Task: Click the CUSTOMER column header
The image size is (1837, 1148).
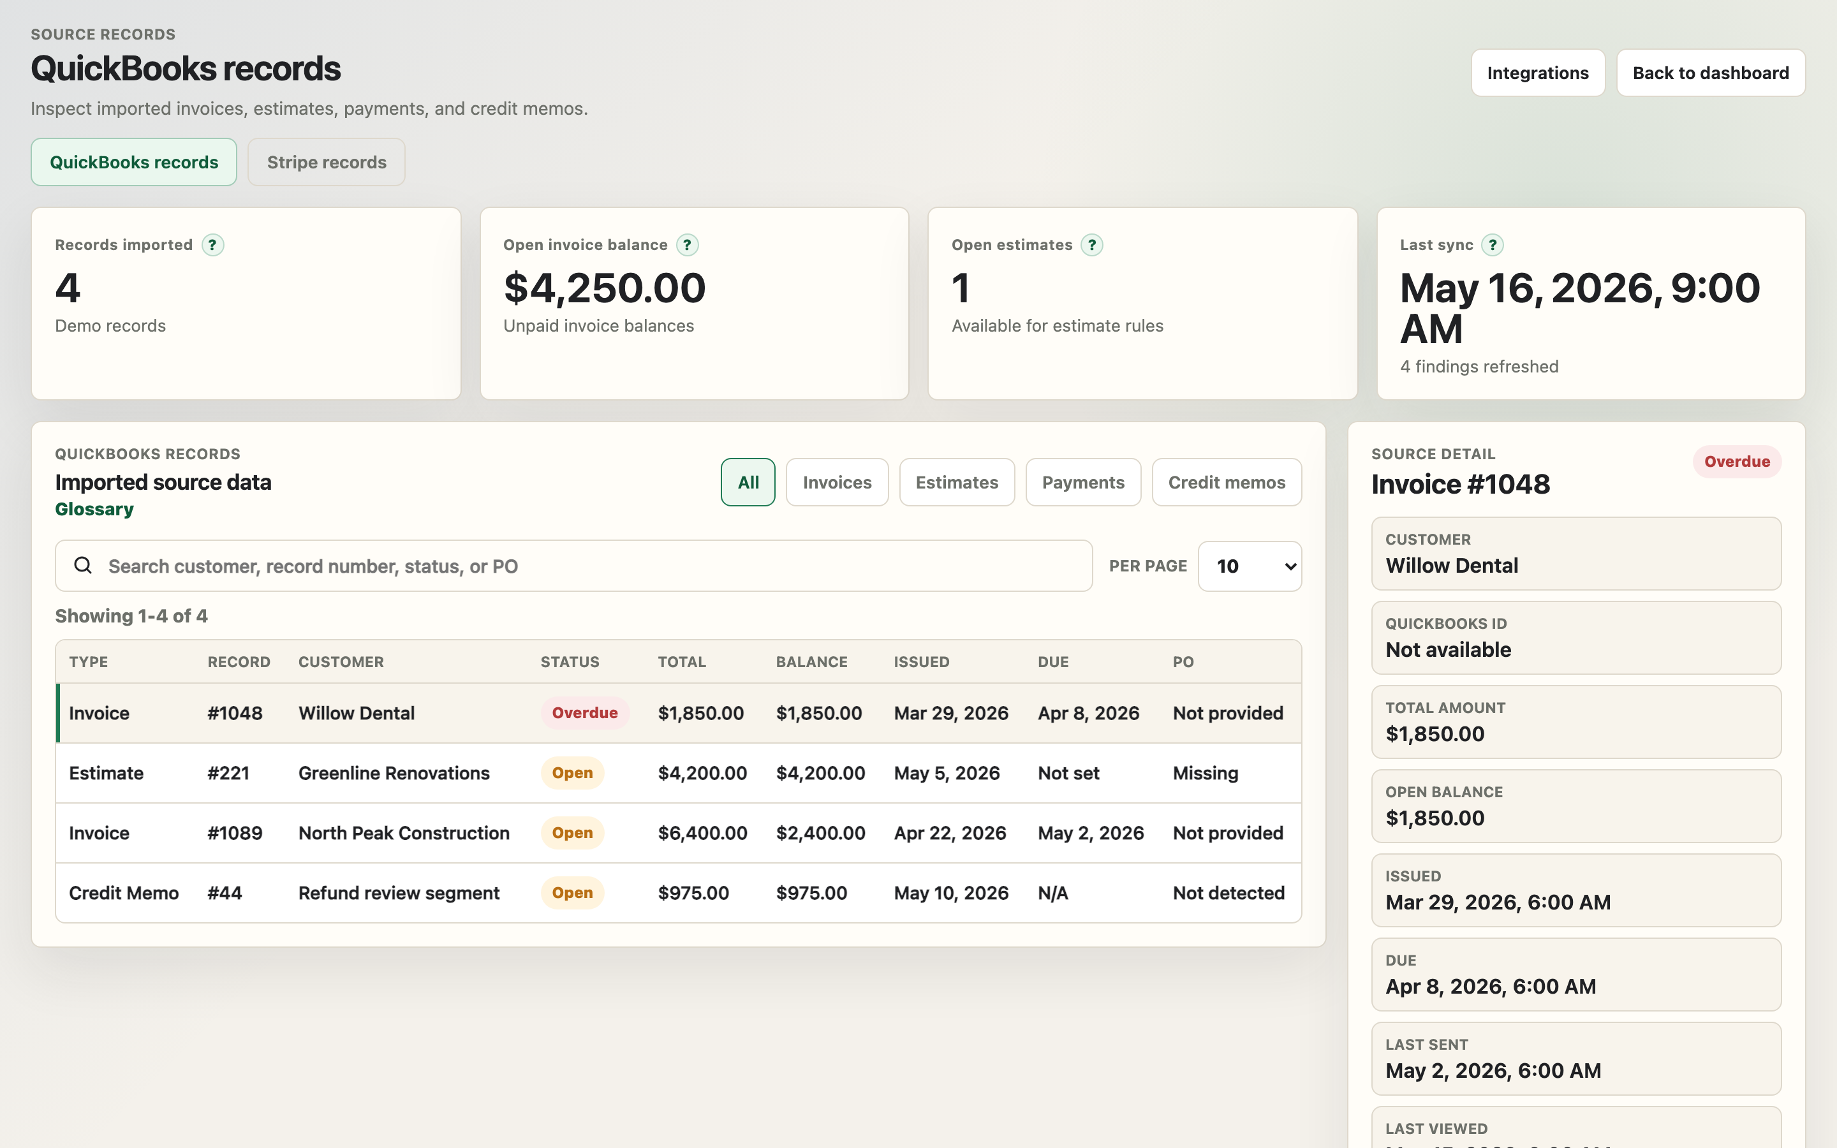Action: (341, 662)
